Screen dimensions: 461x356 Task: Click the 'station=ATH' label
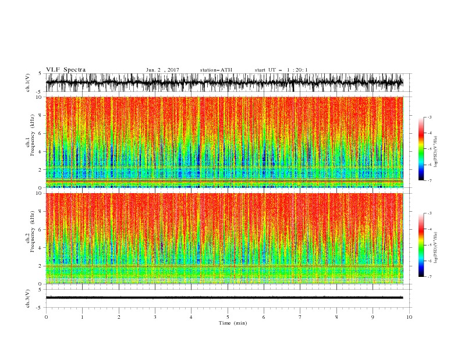(216, 70)
